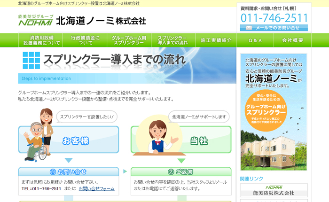The height and width of the screenshot is (202, 329).
Task: Click the small right arrow between steps 1 and 2
Action: point(125,171)
